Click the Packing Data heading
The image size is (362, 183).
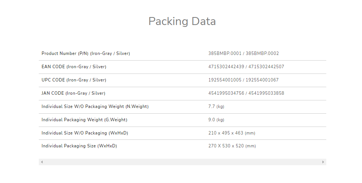182,21
